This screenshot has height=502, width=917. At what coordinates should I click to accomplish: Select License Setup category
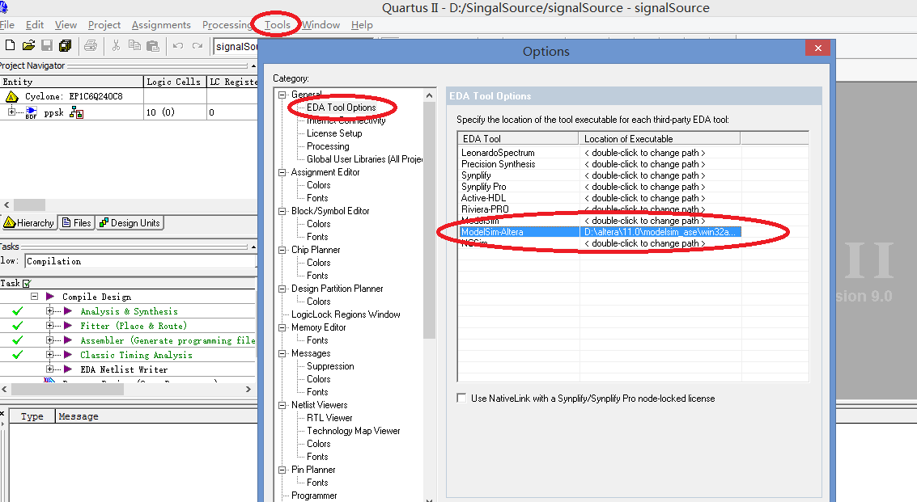334,133
